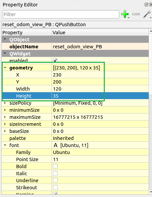Toggle the enabled checkbox
Screen dimensions: 152x197
point(55,60)
